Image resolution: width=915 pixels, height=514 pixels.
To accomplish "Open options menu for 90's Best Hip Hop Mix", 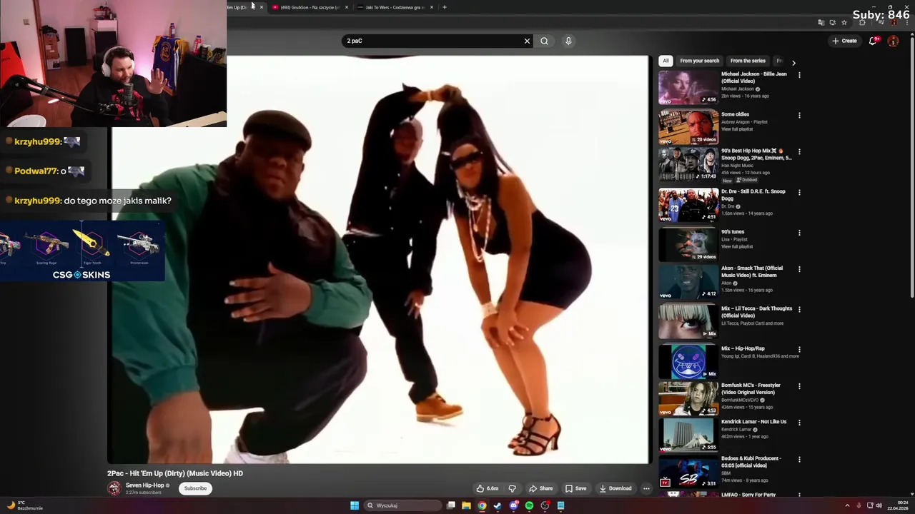I will tap(799, 152).
